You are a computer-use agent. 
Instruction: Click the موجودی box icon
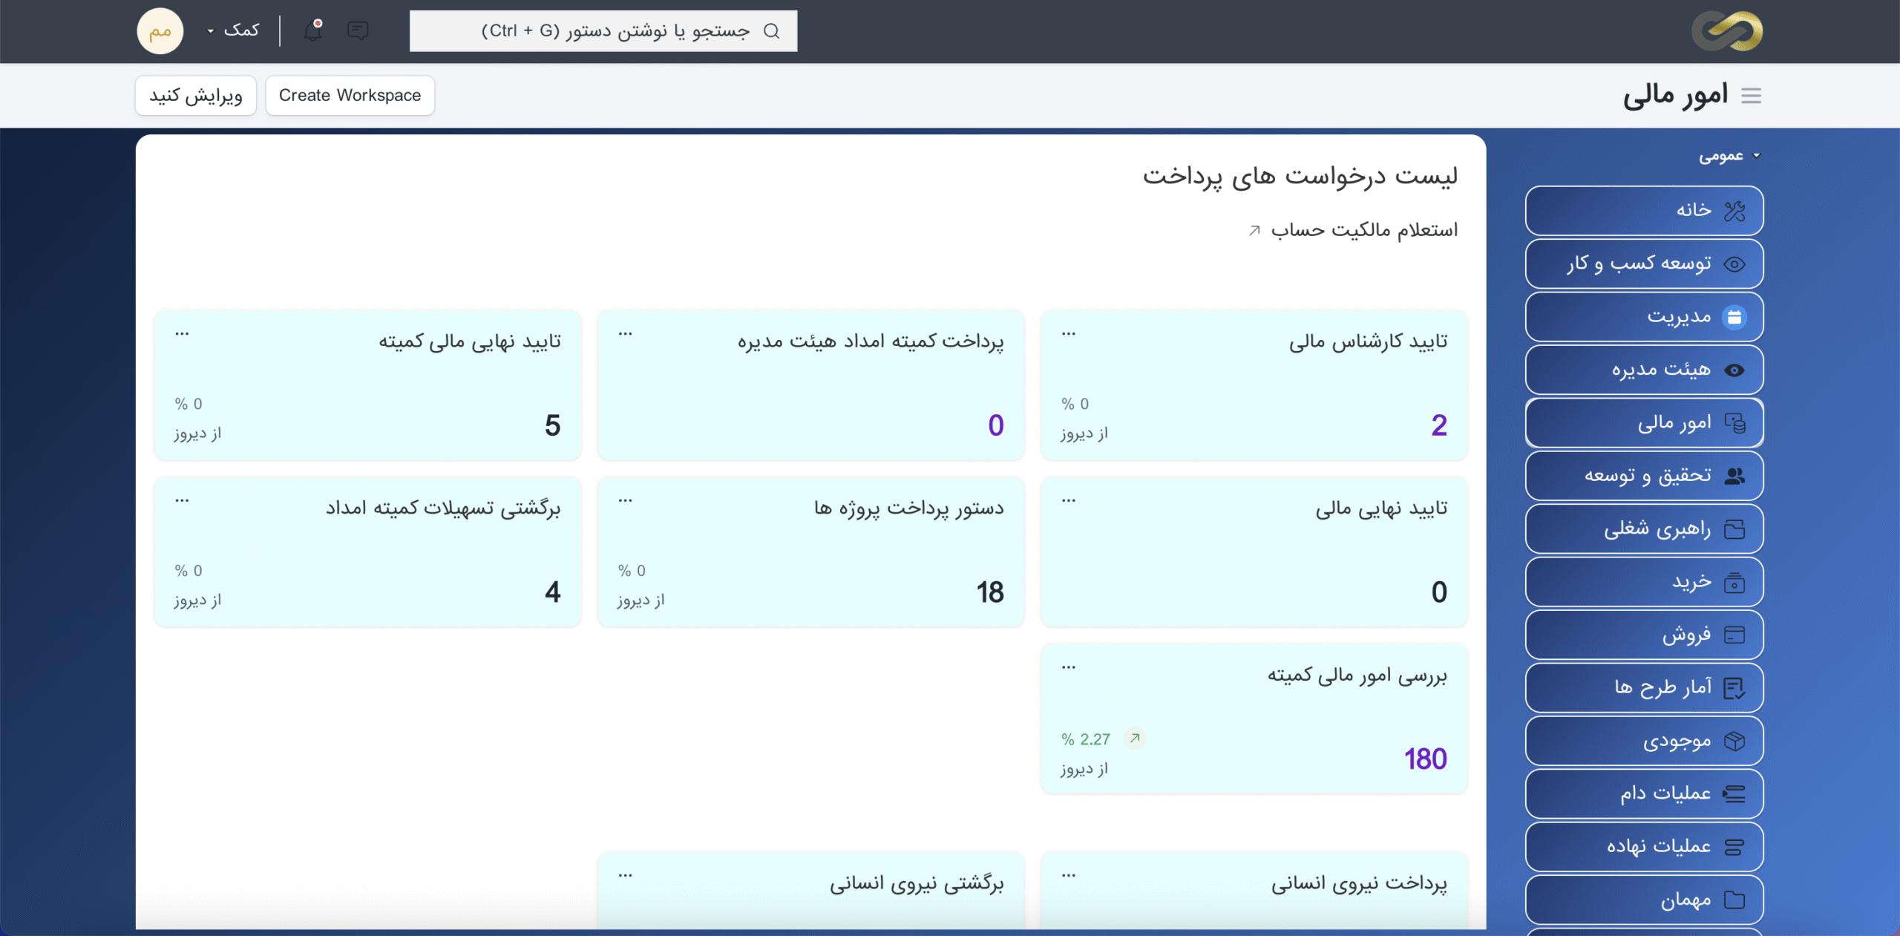pos(1734,741)
